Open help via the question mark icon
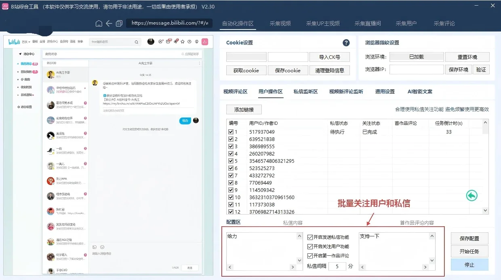The image size is (501, 280). [x=346, y=43]
